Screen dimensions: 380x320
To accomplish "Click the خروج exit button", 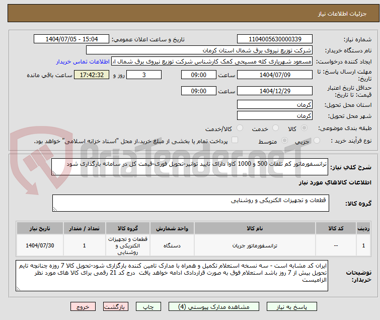I will 83,307.
